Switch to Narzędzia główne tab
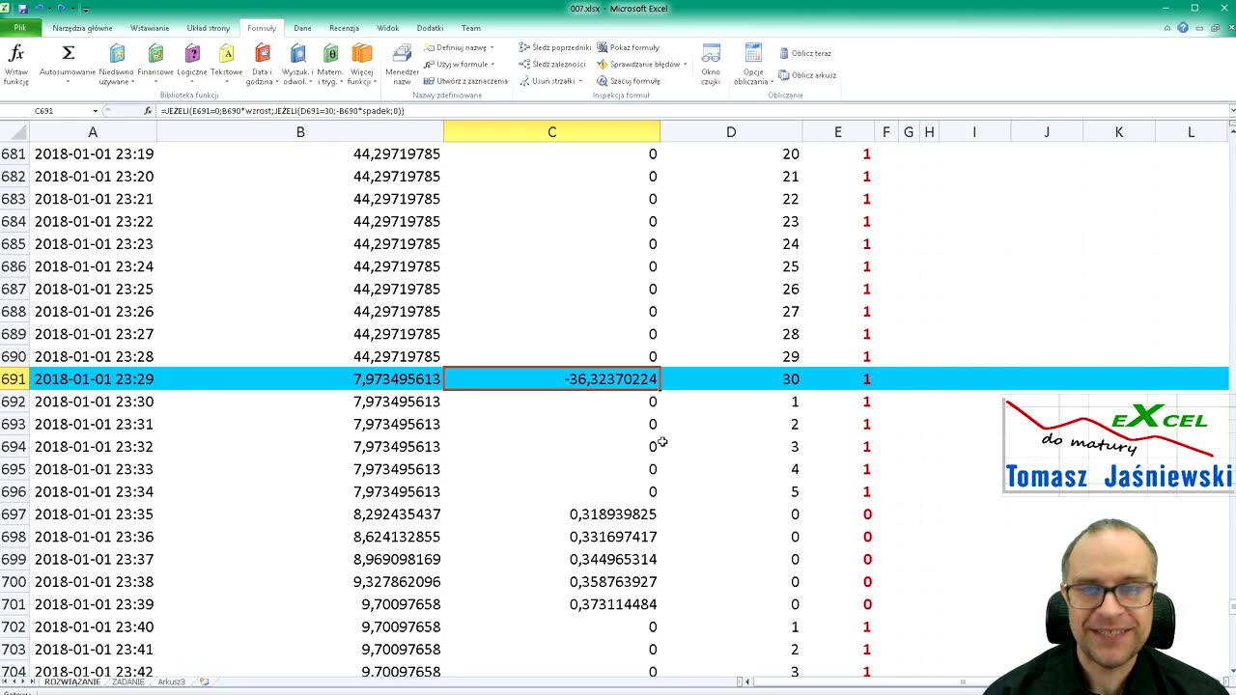Viewport: 1236px width, 695px height. (x=82, y=28)
